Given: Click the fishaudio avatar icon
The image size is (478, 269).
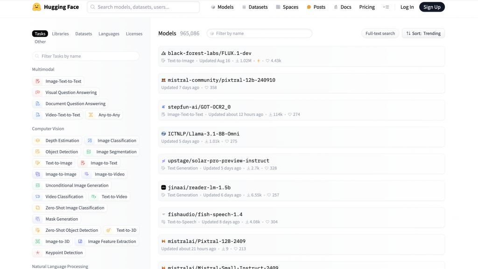Looking at the screenshot, I should [x=163, y=214].
